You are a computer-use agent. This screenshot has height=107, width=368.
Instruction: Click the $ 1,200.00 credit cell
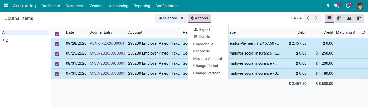[x=325, y=63]
